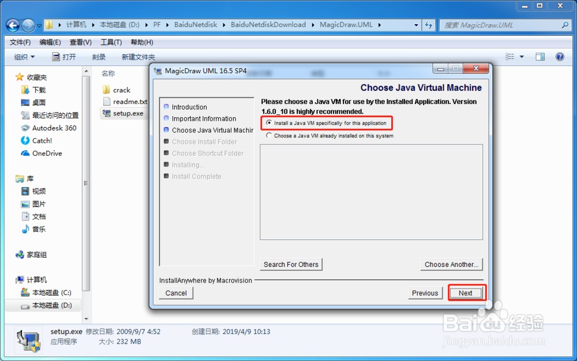Click the 打开 toolbar button in Explorer
The width and height of the screenshot is (577, 361).
(64, 57)
